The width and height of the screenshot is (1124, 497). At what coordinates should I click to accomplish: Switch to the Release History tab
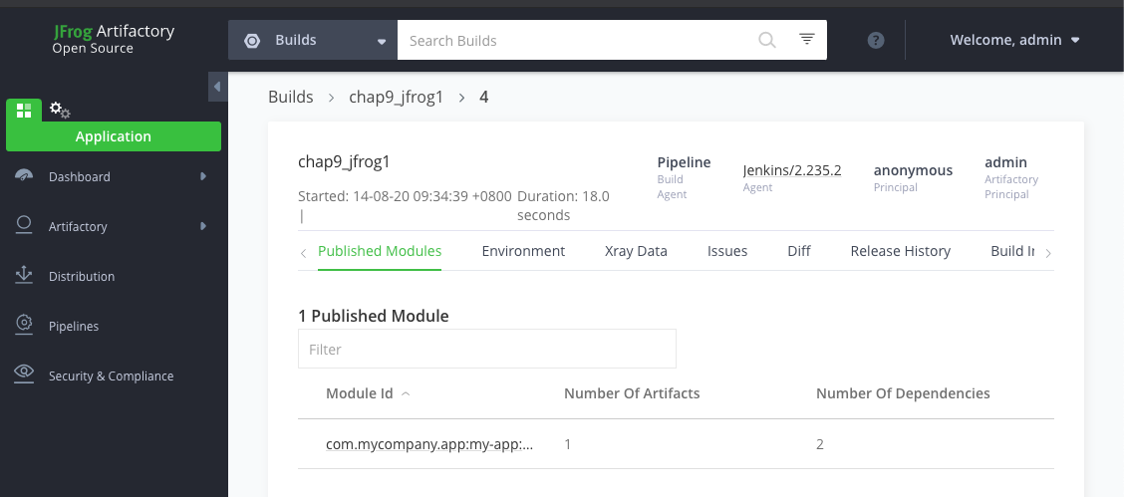900,251
